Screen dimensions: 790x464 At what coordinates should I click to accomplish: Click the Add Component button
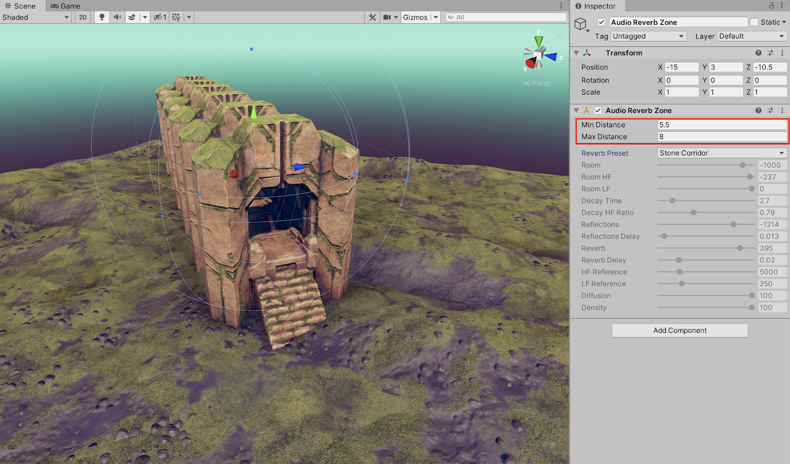[x=679, y=330]
